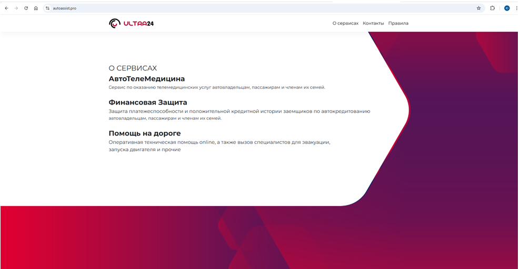Click text starting Оперативная техническая помощь online
This screenshot has height=269, width=520.
coord(219,146)
